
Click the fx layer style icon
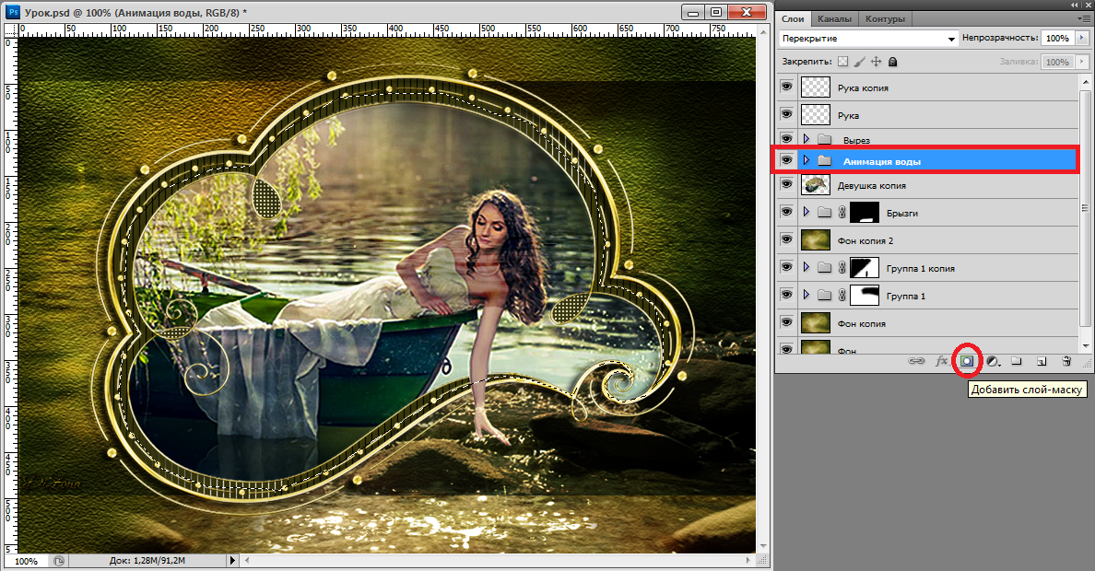941,361
